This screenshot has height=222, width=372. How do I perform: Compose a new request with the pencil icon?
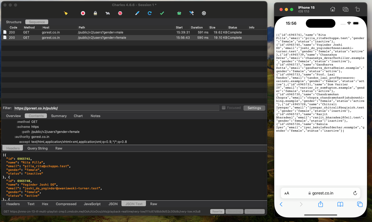137,13
